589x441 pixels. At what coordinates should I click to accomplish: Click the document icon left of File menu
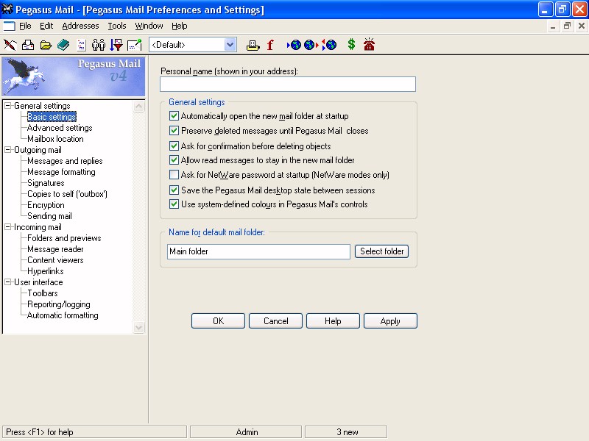(9, 26)
